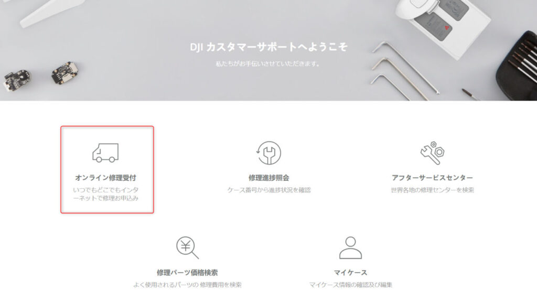The image size is (537, 302).
Task: Open 修理パーツ価格検索 heading
Action: tap(187, 273)
